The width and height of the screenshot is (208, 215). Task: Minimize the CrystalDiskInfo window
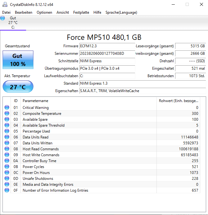point(173,4)
